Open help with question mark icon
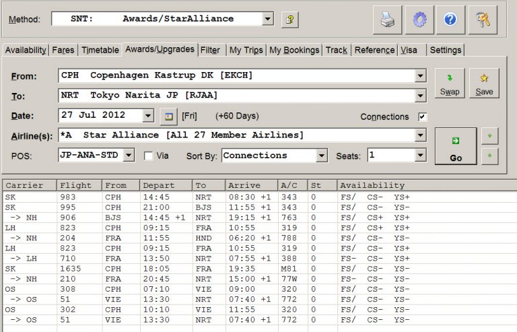The width and height of the screenshot is (517, 332). [450, 20]
